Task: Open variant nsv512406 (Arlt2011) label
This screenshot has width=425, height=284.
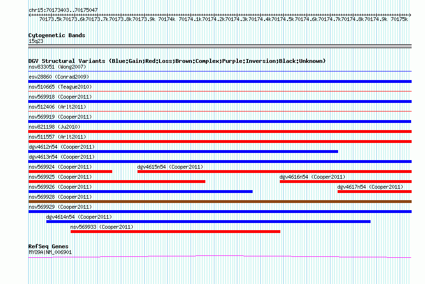Action: (x=57, y=107)
